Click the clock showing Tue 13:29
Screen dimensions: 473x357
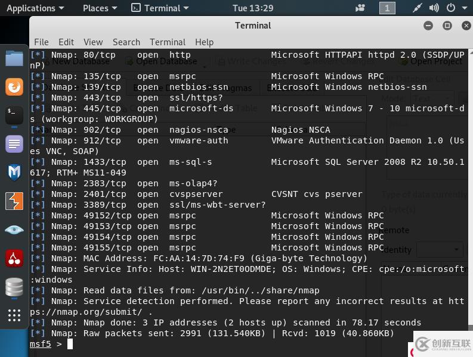click(253, 8)
